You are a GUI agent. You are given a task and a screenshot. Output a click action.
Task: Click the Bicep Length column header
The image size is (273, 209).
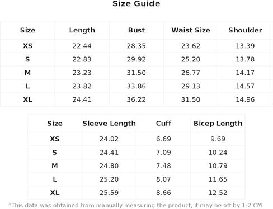tap(218, 123)
